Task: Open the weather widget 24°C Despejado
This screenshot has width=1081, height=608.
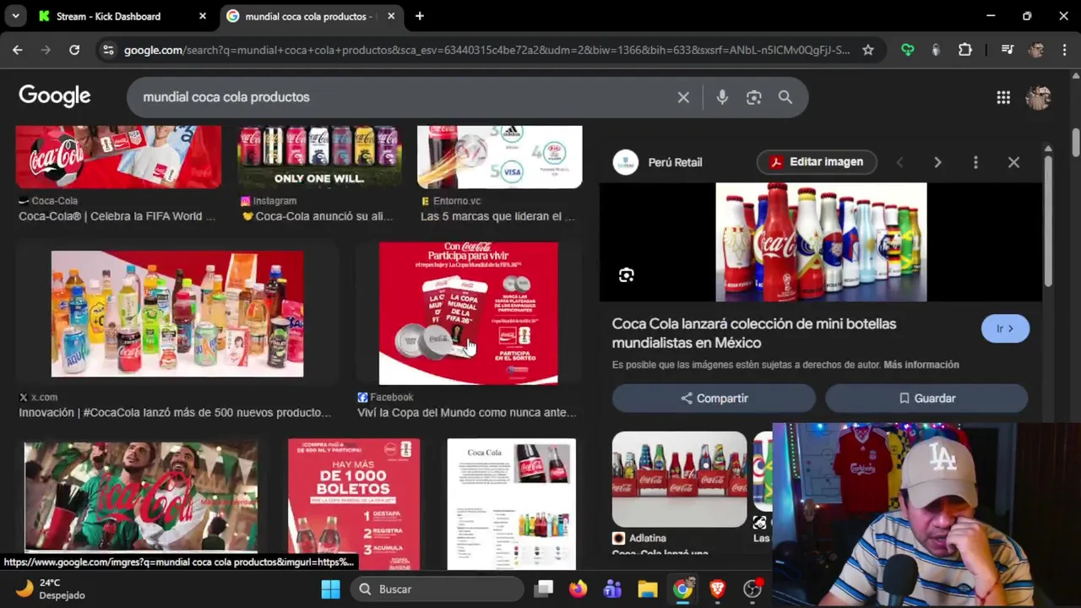Action: pyautogui.click(x=51, y=589)
